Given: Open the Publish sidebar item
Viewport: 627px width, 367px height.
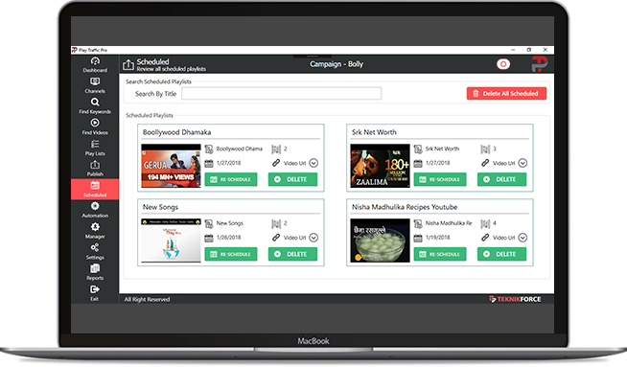Looking at the screenshot, I should click(95, 169).
